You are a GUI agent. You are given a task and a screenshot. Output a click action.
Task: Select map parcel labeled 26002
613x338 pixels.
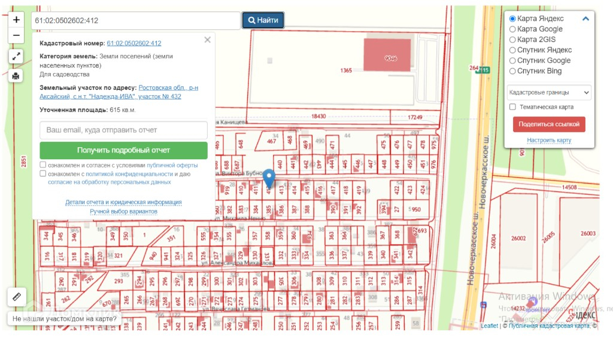518,238
